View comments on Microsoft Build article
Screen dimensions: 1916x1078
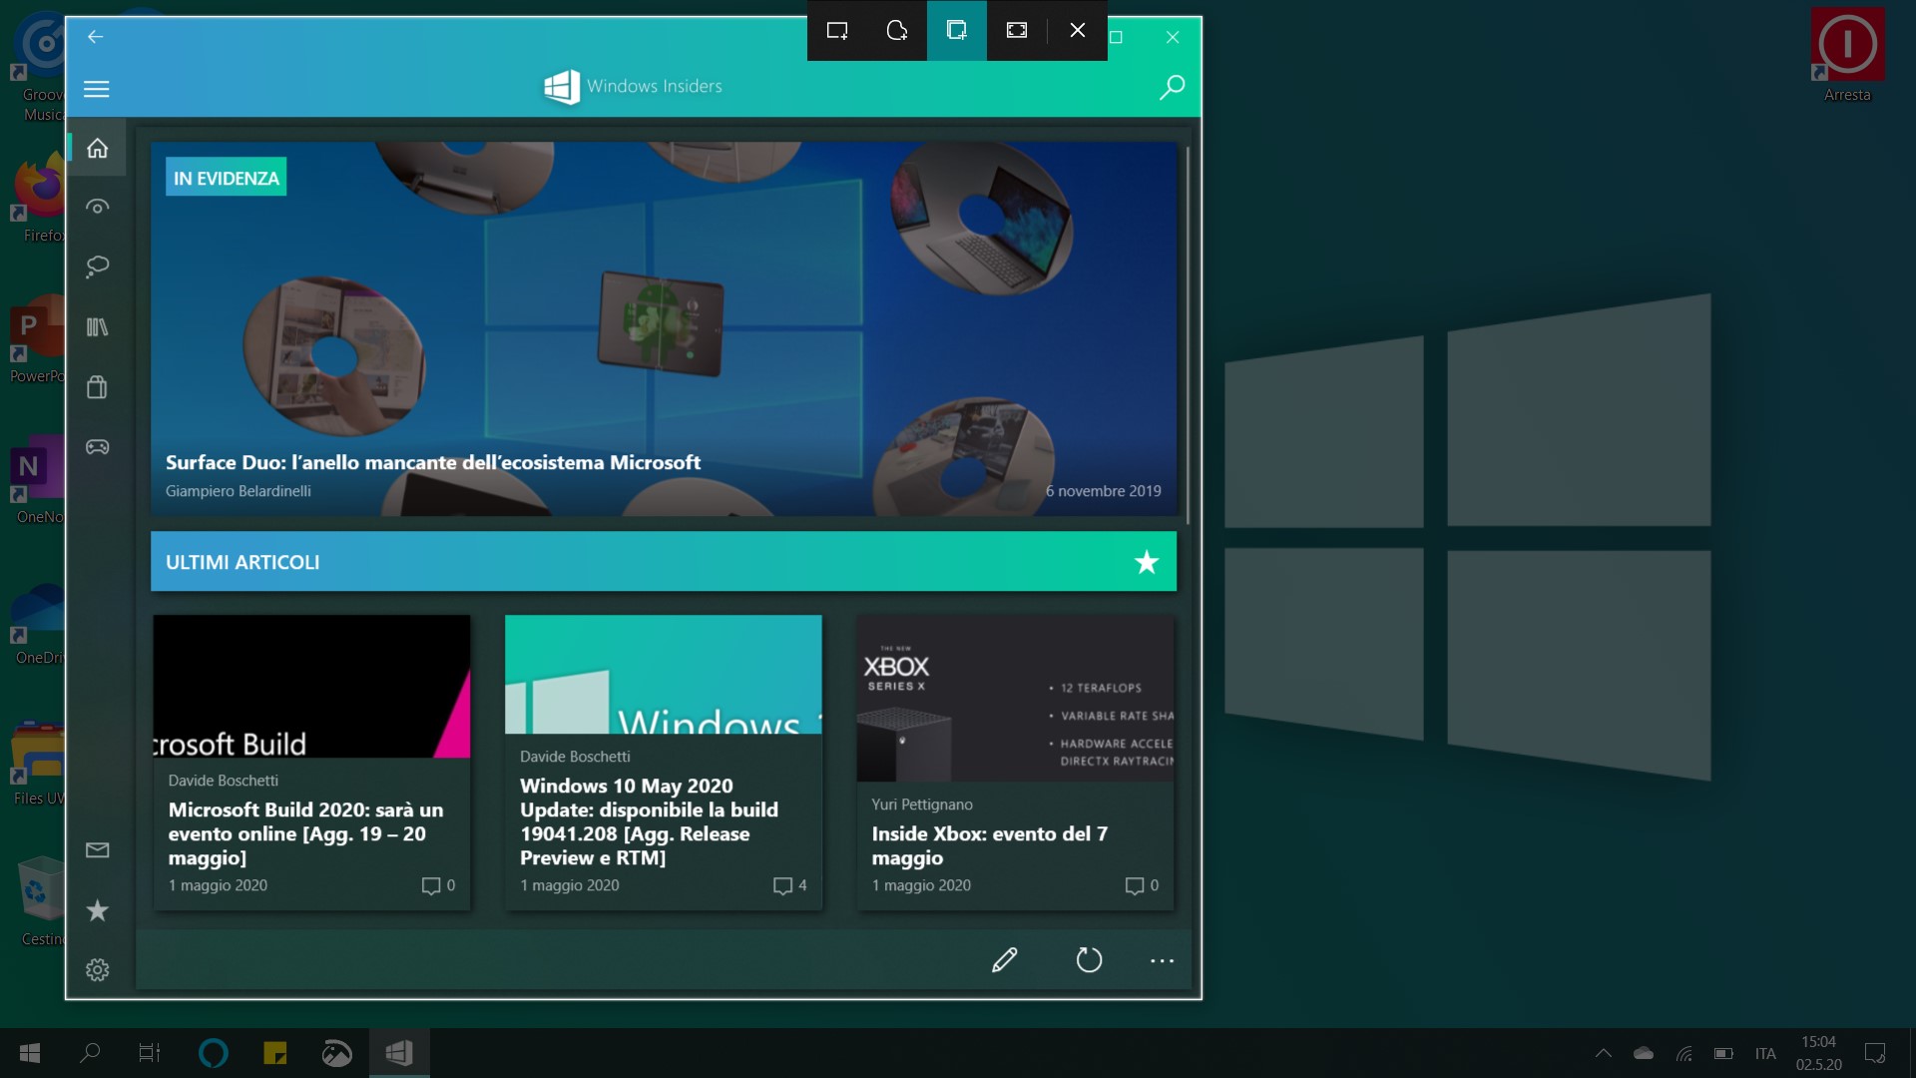point(438,885)
